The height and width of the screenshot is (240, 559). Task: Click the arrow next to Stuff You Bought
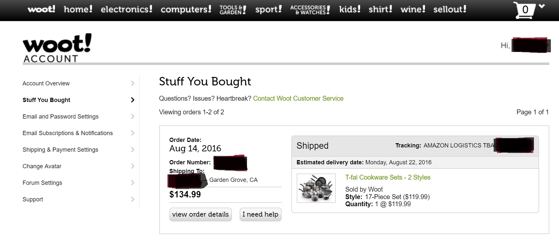pyautogui.click(x=132, y=100)
